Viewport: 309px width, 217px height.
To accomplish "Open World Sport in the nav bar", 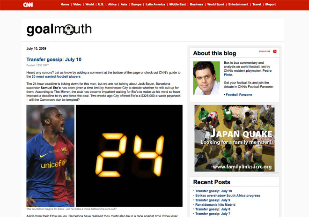I will pos(216,4).
